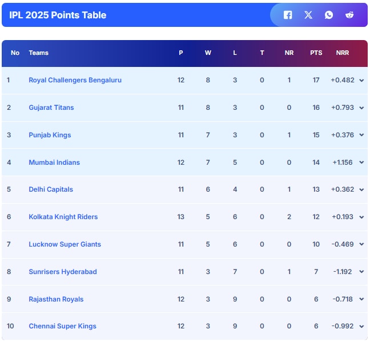Click points value 17 for Bengaluru
370x341 pixels.
point(316,80)
